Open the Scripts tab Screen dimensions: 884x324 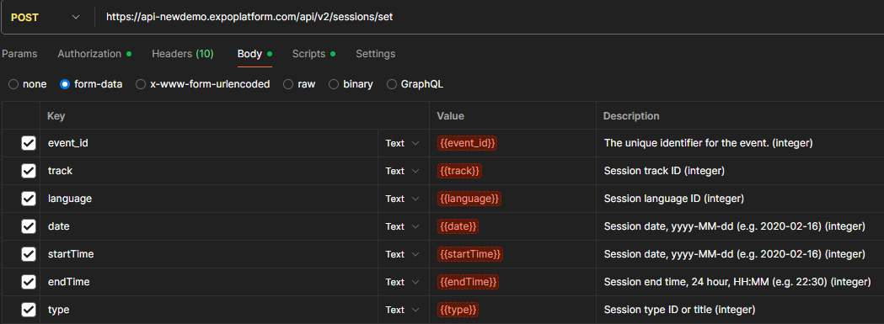[313, 54]
